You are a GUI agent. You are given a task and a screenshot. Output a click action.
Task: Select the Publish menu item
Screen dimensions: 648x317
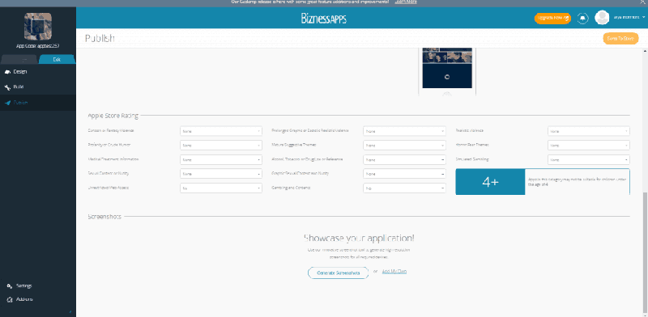pyautogui.click(x=38, y=103)
